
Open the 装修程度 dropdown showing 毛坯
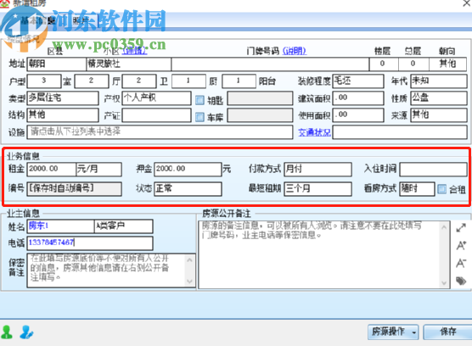point(358,81)
